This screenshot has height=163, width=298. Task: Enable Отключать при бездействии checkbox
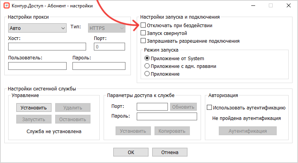[143, 25]
